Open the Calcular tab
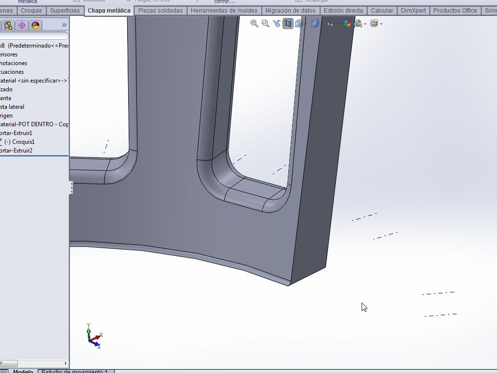 point(382,11)
